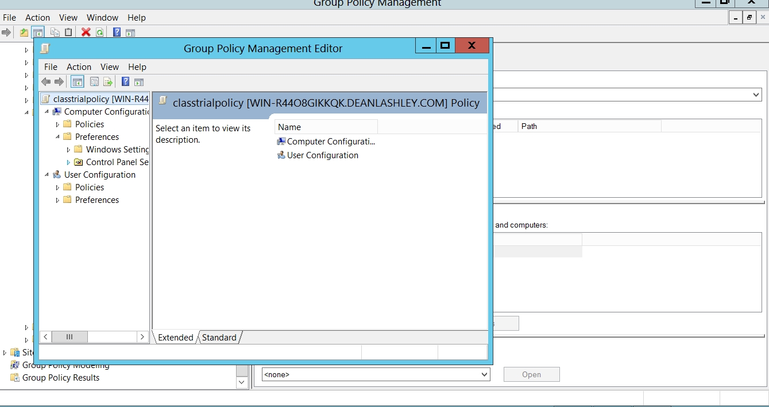Screen dimensions: 769x407
Task: Click the Editor tree horizontal scrollbar thumb
Action: pos(69,336)
